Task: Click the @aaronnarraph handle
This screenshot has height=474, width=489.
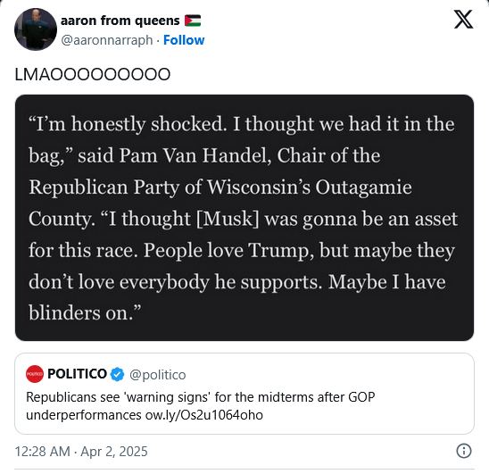Action: click(x=107, y=40)
